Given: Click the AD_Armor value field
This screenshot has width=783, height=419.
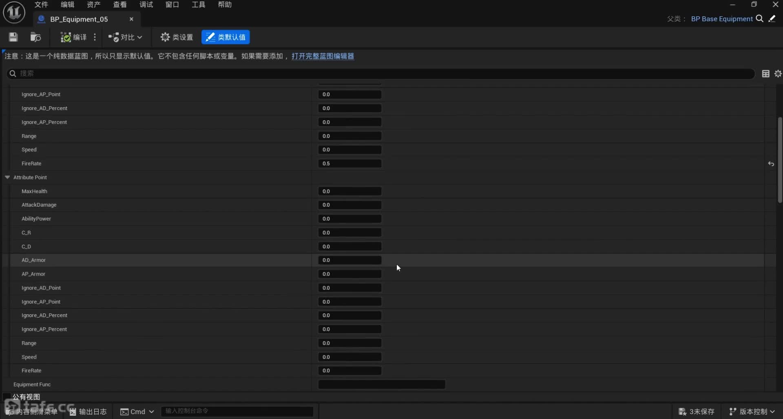Looking at the screenshot, I should pyautogui.click(x=349, y=260).
